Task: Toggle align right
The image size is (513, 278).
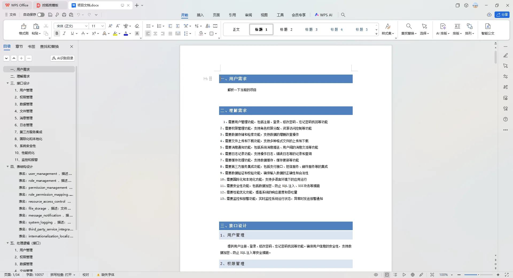Action: pyautogui.click(x=163, y=33)
